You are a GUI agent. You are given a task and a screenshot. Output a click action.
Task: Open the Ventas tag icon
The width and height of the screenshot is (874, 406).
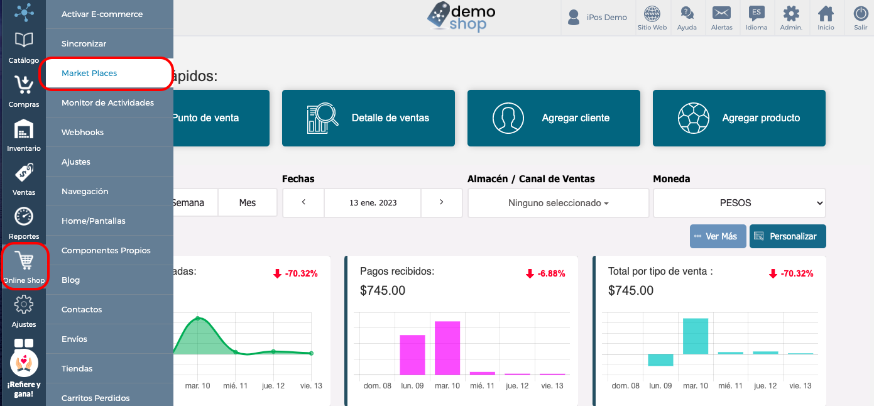[24, 173]
